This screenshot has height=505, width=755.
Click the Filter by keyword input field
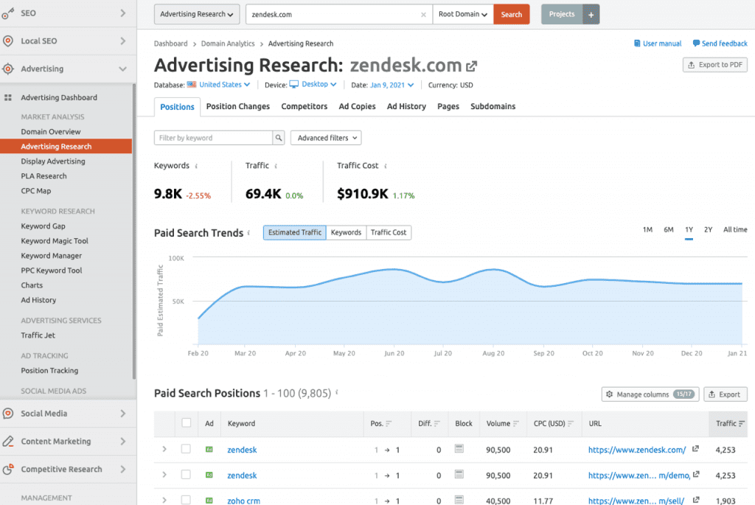tap(213, 138)
